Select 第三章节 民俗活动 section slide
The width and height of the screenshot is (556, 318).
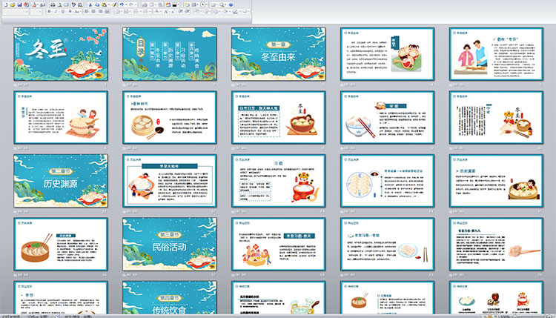click(170, 245)
